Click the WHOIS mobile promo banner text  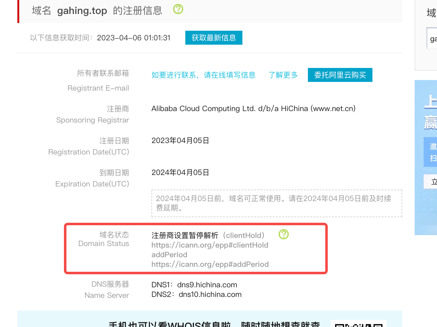[214, 324]
